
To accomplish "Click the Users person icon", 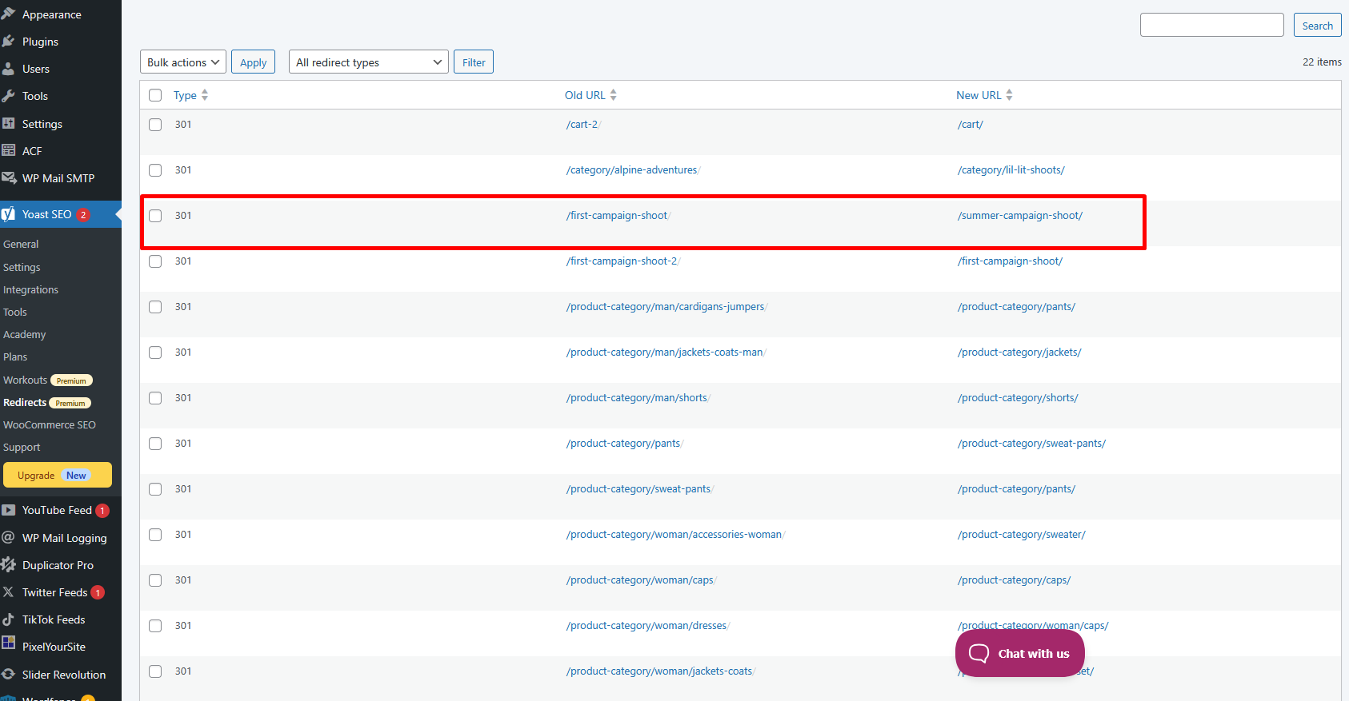I will [9, 69].
